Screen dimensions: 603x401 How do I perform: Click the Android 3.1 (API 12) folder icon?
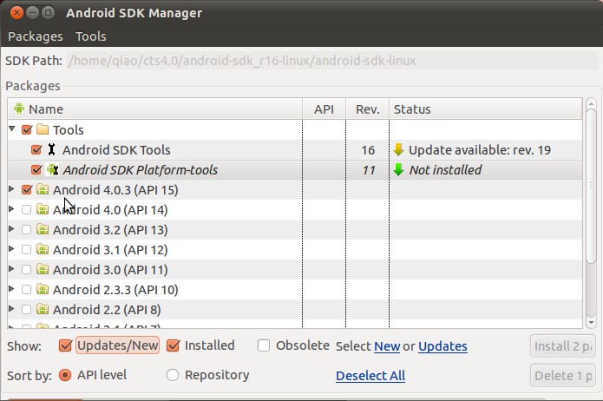pyautogui.click(x=43, y=249)
